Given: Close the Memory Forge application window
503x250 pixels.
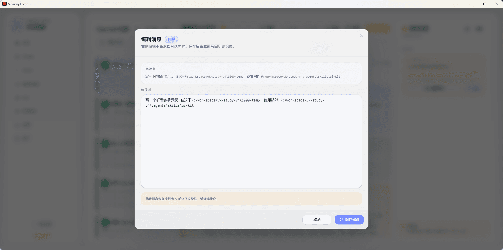Looking at the screenshot, I should click(497, 4).
